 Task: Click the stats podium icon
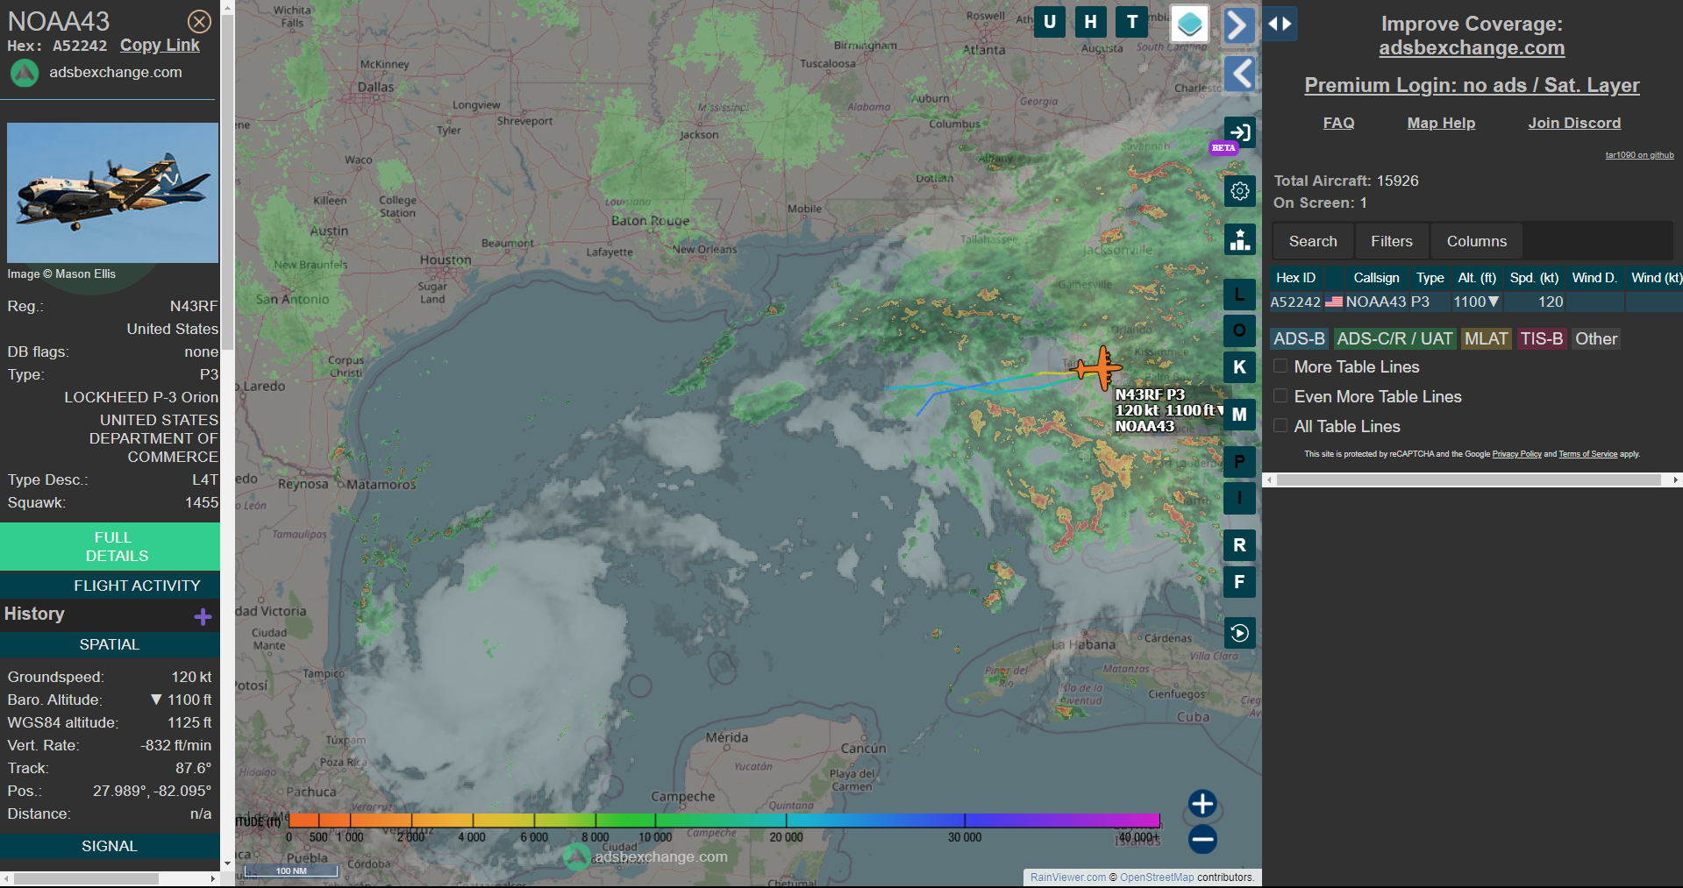click(1239, 239)
